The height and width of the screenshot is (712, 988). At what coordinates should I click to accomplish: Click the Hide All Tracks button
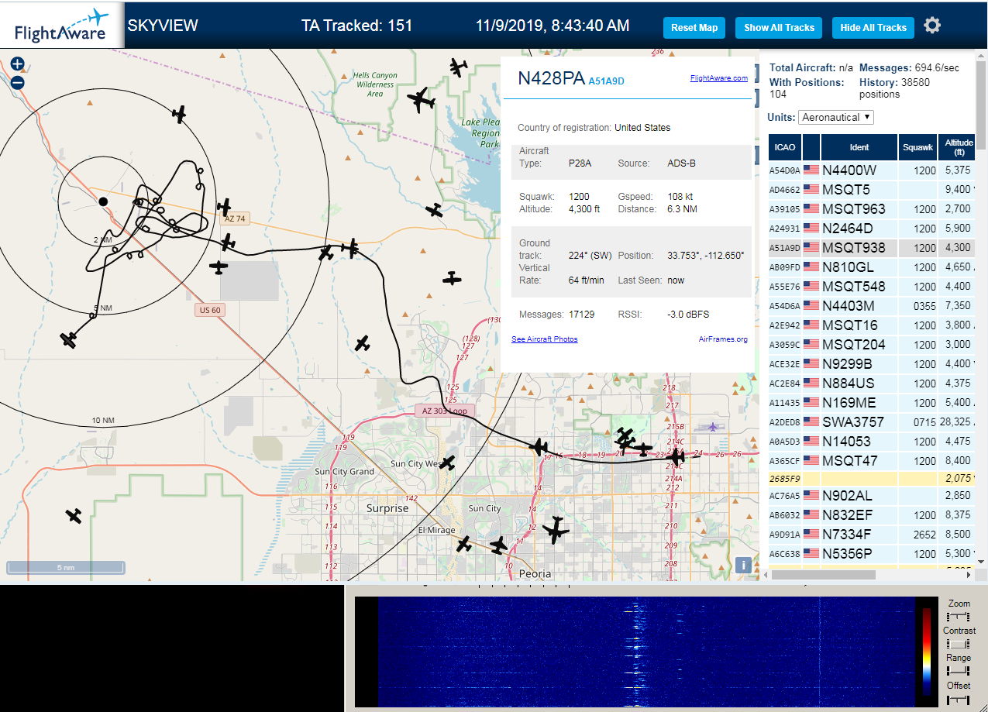[x=873, y=28]
